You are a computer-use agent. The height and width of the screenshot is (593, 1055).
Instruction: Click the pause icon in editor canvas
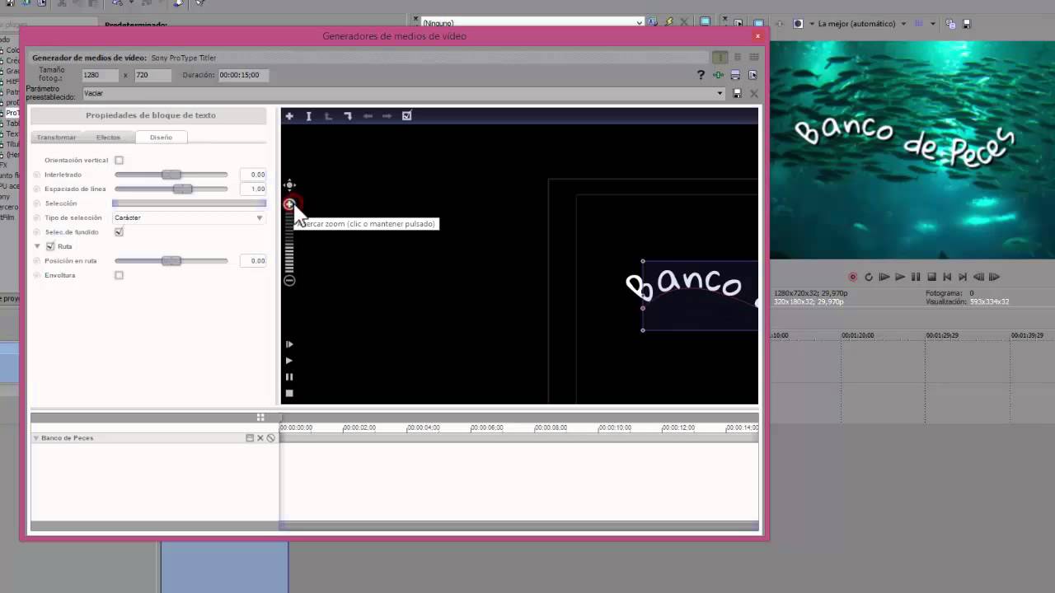click(289, 377)
